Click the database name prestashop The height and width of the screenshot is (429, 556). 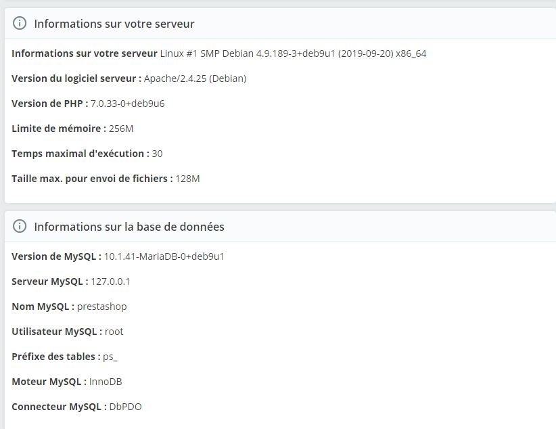tap(101, 307)
